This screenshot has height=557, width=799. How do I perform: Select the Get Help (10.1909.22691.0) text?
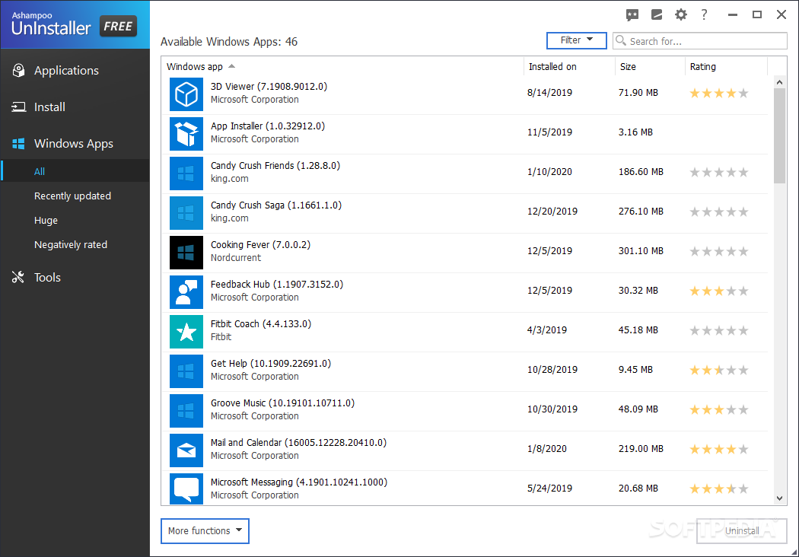pos(271,364)
